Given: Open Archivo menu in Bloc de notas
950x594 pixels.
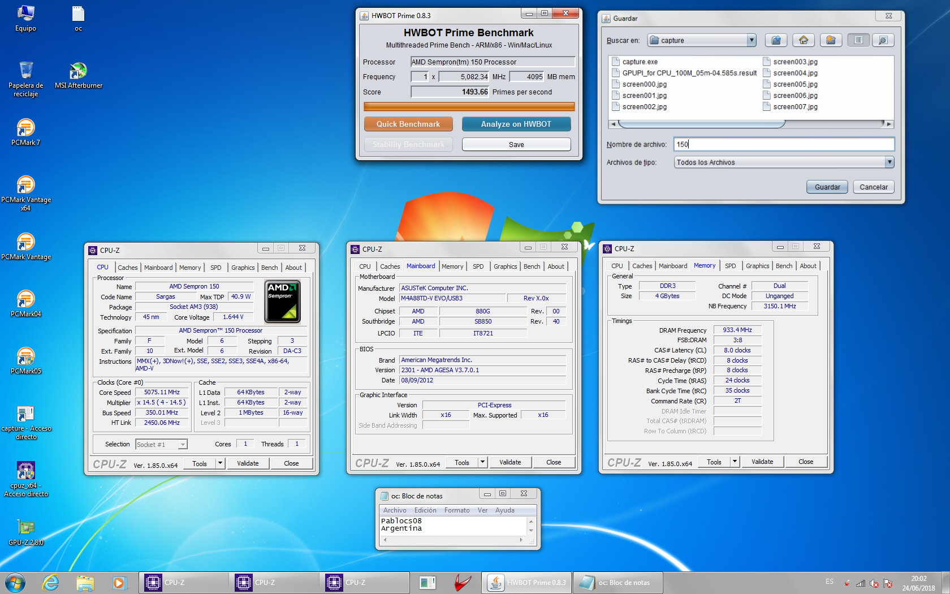Looking at the screenshot, I should (x=395, y=510).
